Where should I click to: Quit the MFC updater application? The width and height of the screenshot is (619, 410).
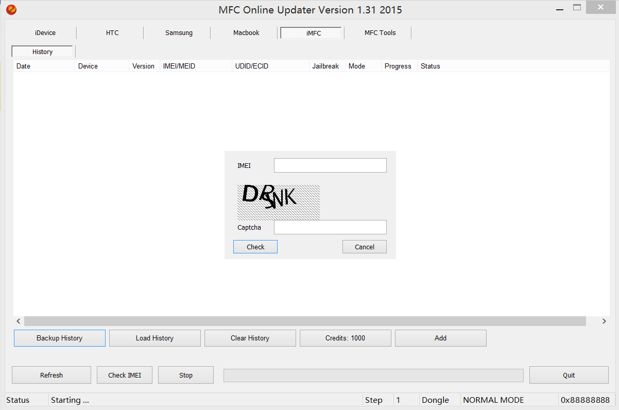click(569, 375)
